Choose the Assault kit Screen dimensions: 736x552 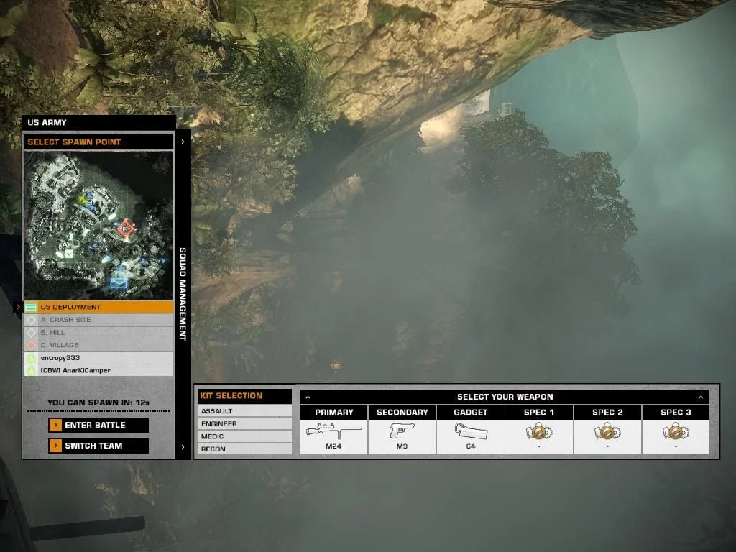coord(244,410)
